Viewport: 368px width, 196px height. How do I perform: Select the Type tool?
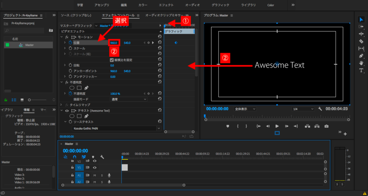[361, 71]
